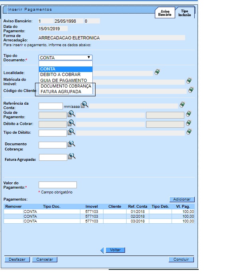Pick FATURA AGRUPADA from the document type list

[x=61, y=92]
